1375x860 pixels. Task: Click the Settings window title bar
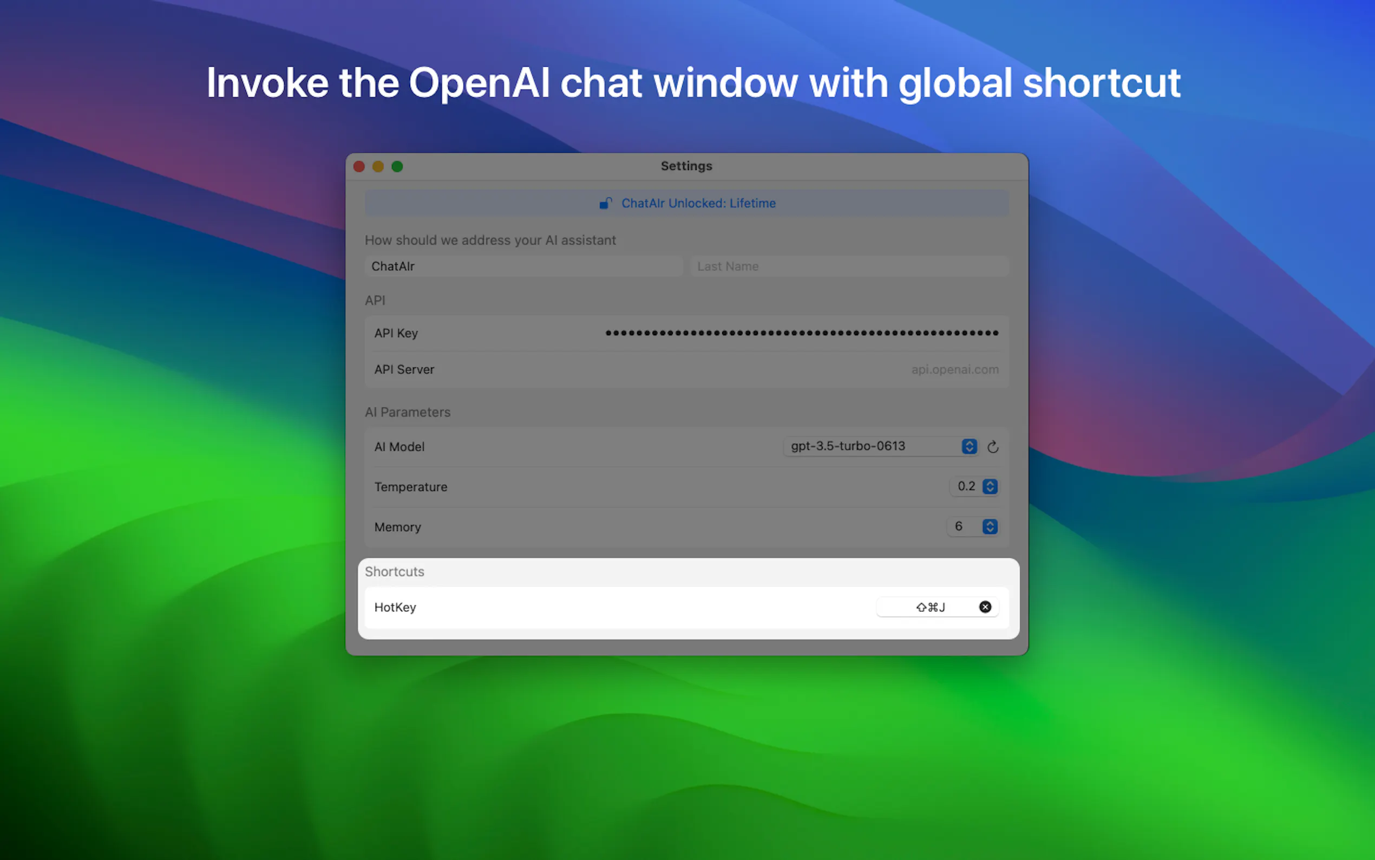click(686, 166)
